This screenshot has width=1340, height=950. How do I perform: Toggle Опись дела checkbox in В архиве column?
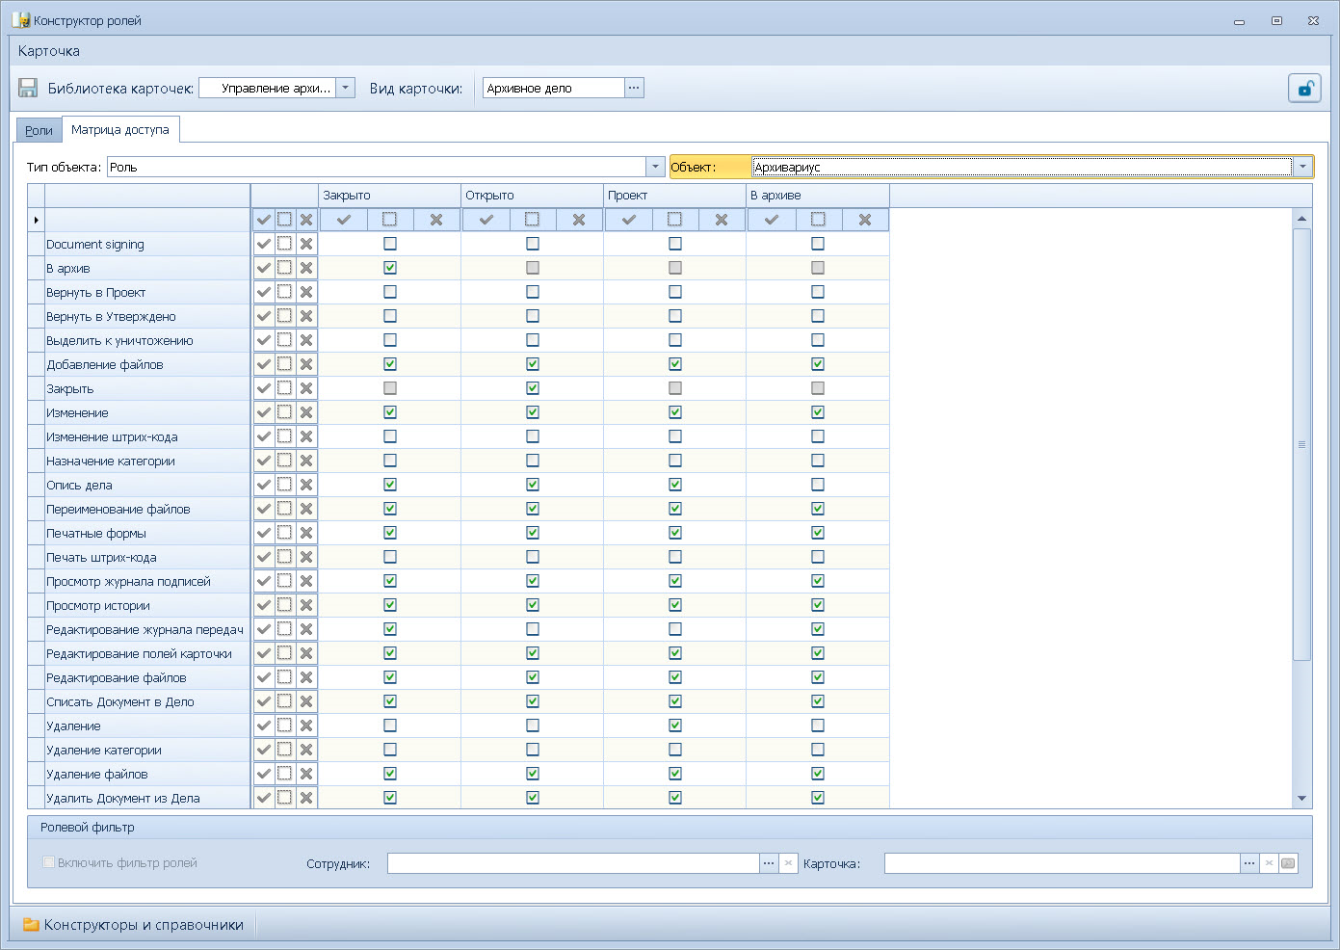(818, 485)
